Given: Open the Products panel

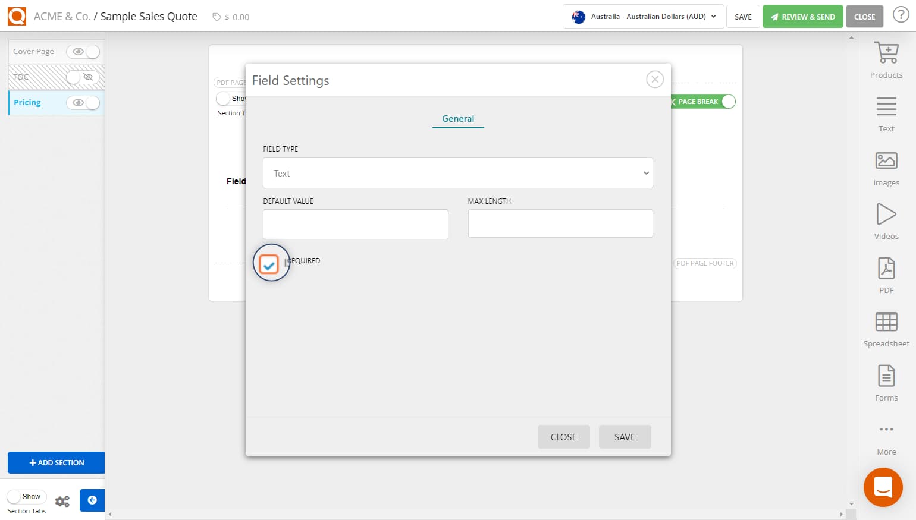Looking at the screenshot, I should [x=886, y=59].
